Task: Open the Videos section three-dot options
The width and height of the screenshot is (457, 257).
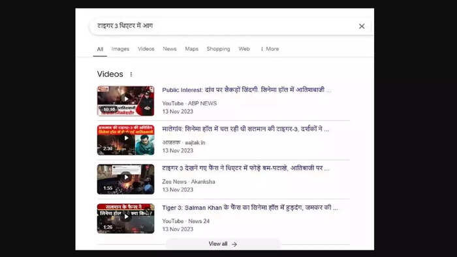Action: (x=131, y=74)
